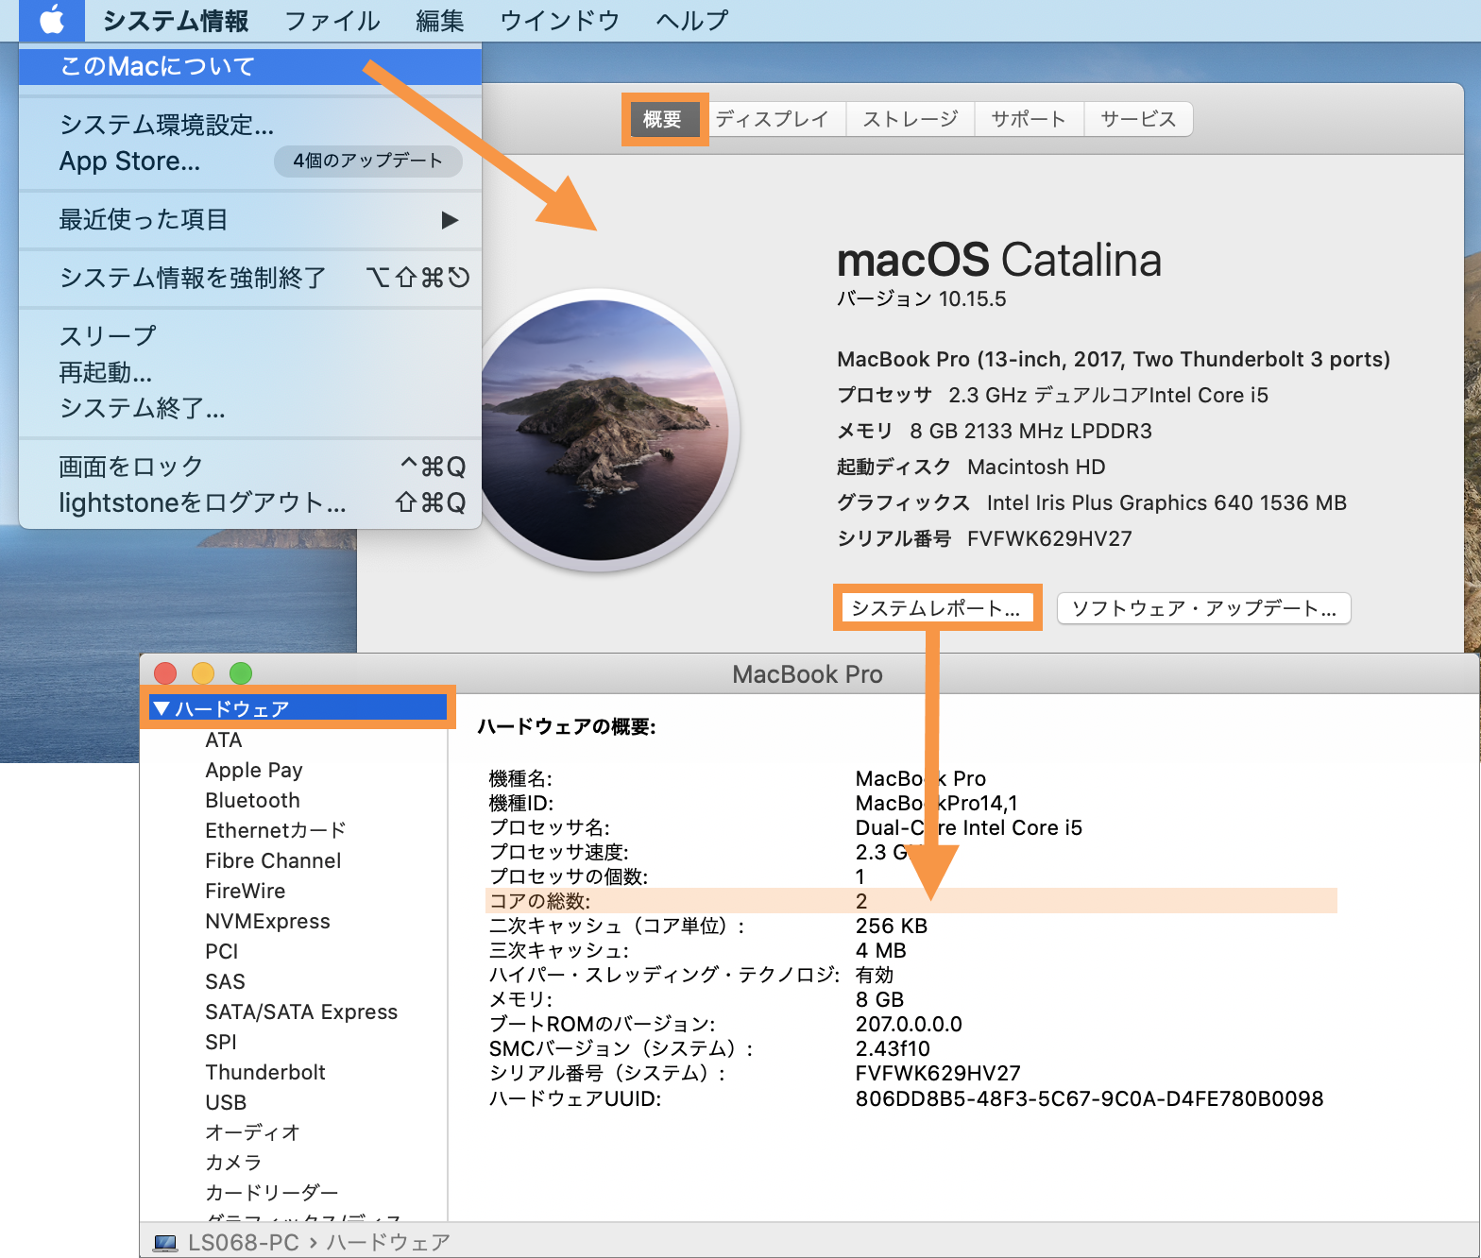Click the バージョン 10.15.5 text
This screenshot has width=1481, height=1258.
tap(922, 299)
